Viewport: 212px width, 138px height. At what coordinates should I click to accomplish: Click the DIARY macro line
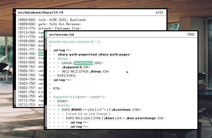62,101
